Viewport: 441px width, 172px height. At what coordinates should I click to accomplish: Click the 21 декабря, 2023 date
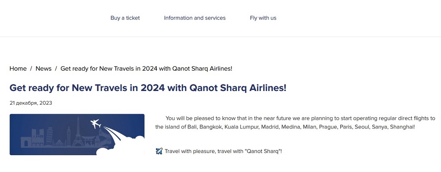tap(31, 103)
